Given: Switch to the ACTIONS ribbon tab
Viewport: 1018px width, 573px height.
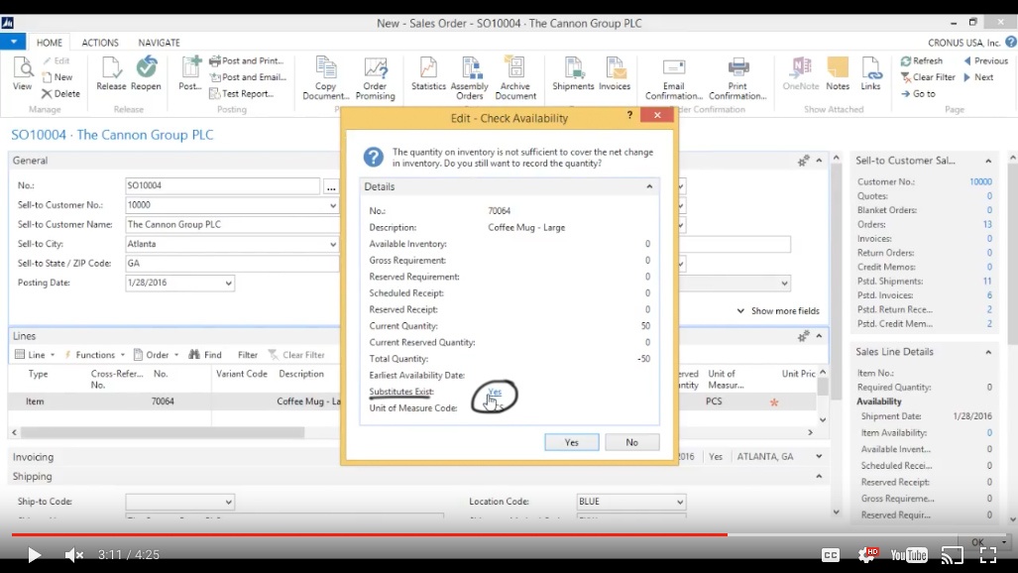Looking at the screenshot, I should [100, 43].
